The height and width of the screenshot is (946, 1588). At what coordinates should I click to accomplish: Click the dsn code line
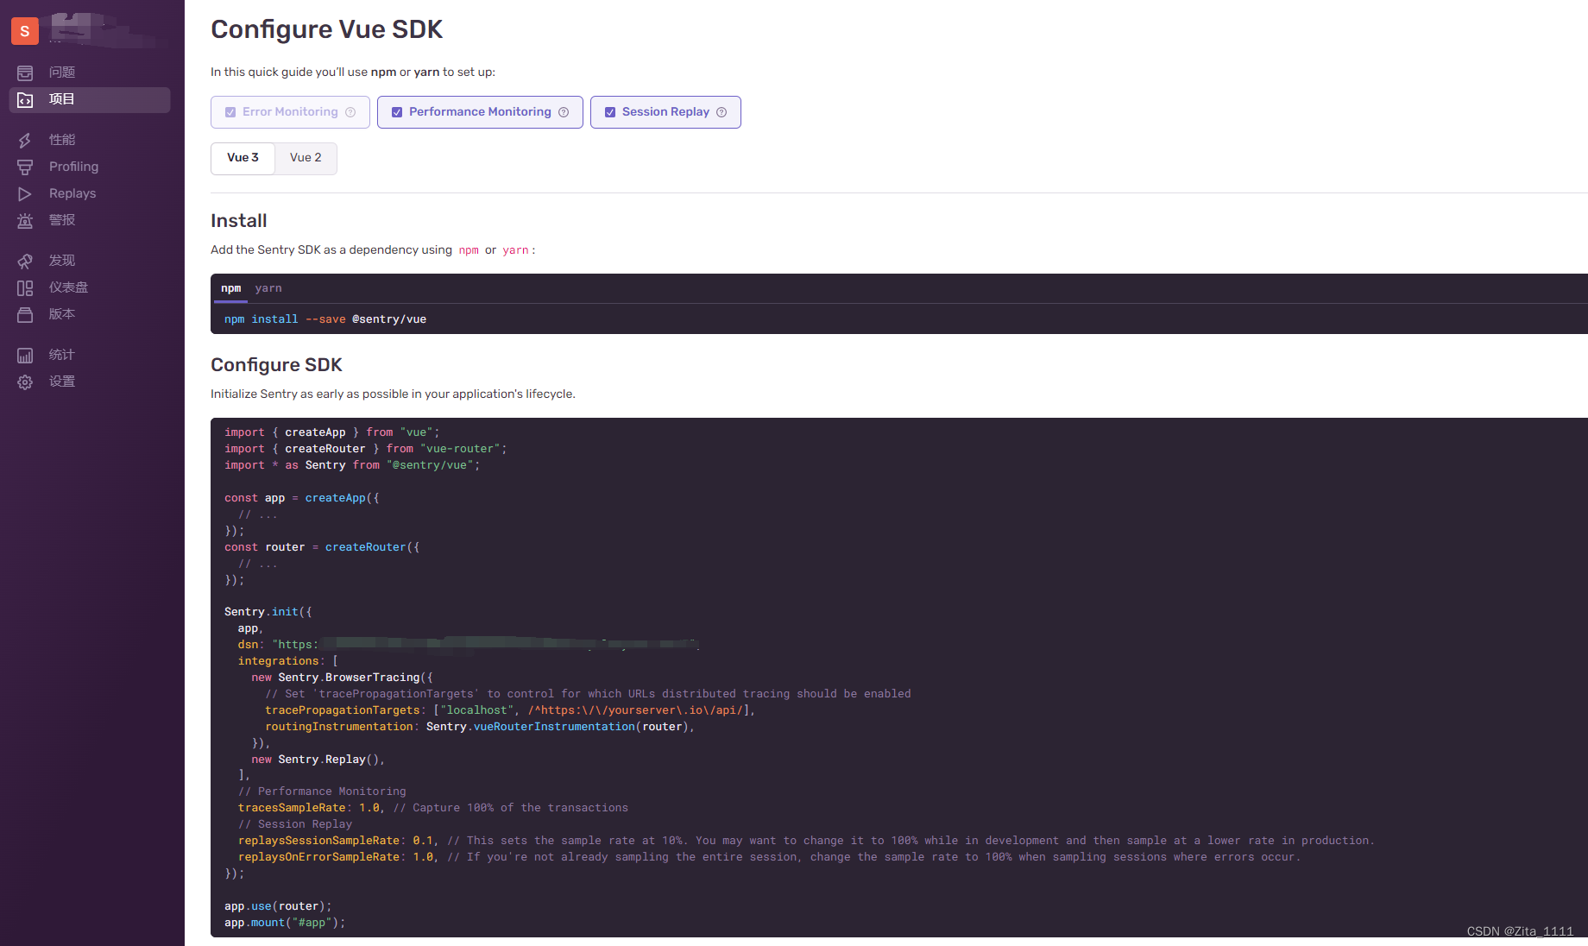(468, 645)
